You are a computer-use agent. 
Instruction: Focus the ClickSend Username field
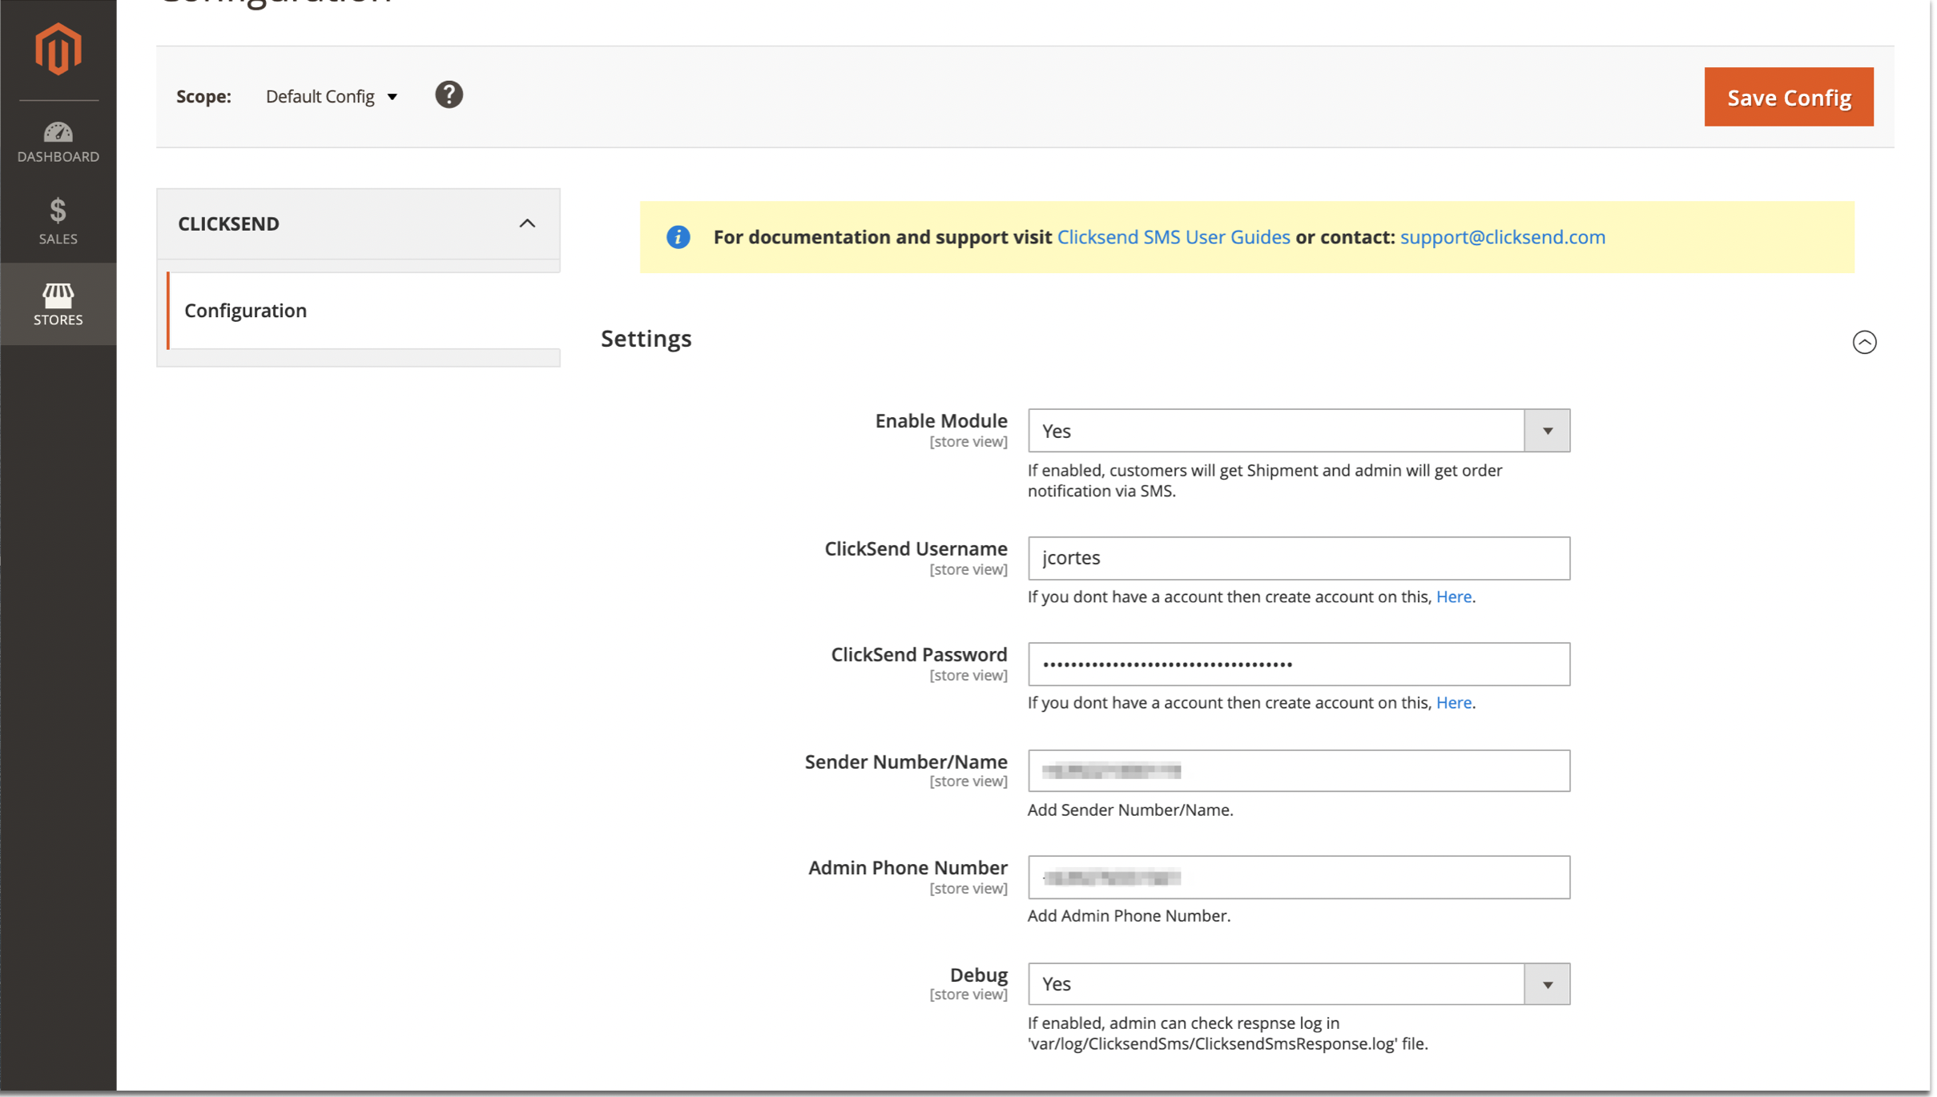pyautogui.click(x=1298, y=558)
